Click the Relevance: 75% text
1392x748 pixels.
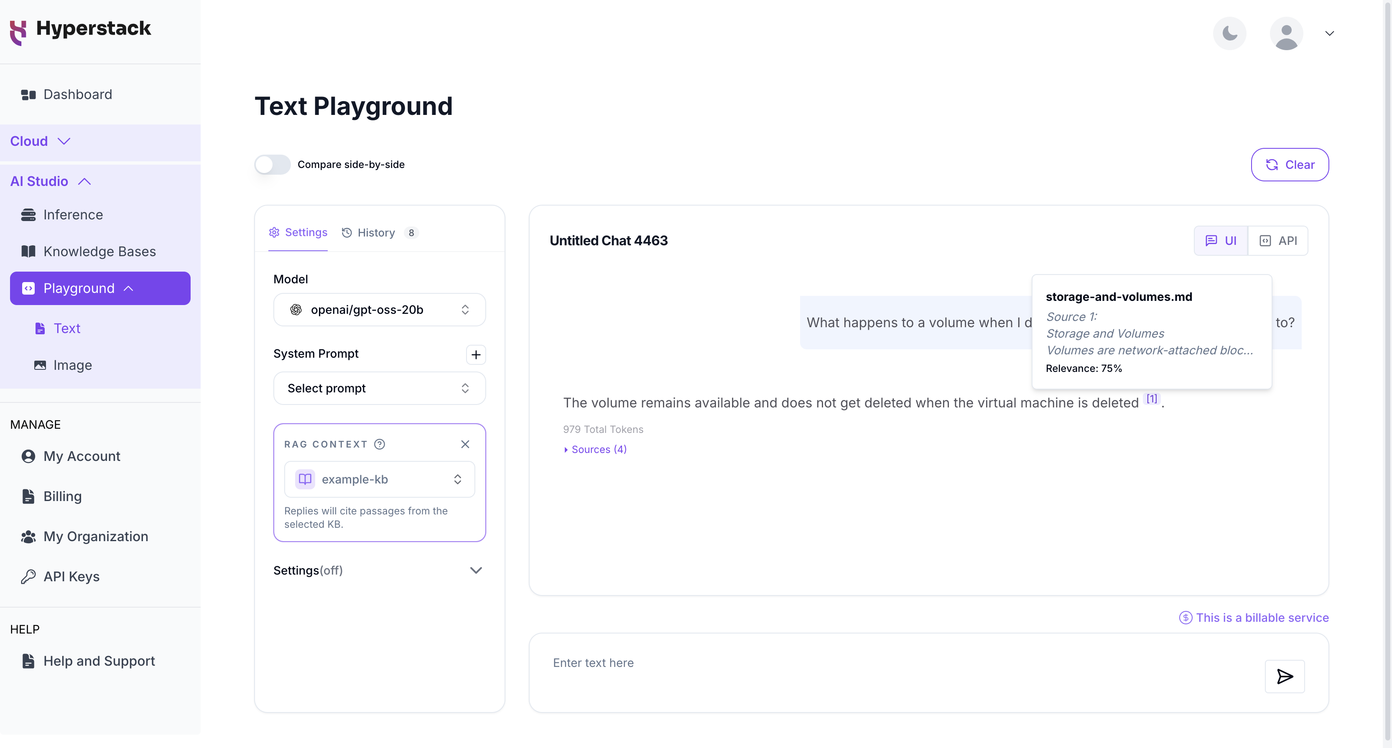pyautogui.click(x=1084, y=368)
